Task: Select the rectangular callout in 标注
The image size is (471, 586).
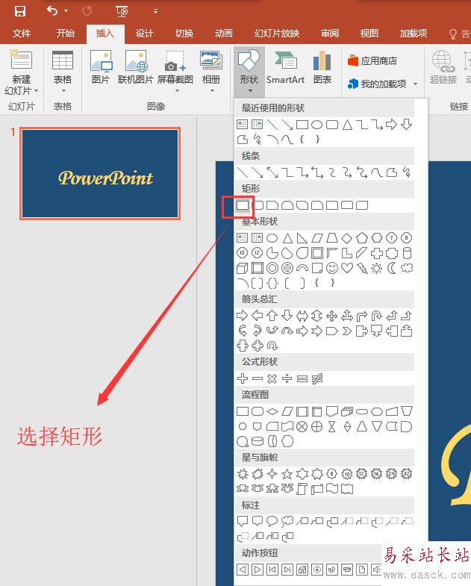Action: tap(243, 520)
